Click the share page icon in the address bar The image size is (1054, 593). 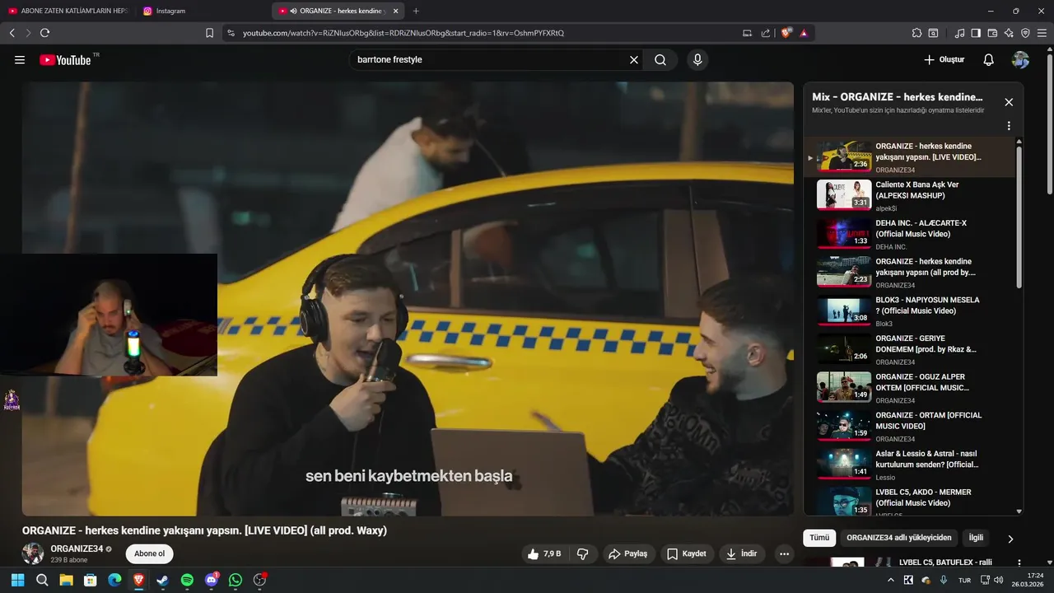click(x=766, y=33)
